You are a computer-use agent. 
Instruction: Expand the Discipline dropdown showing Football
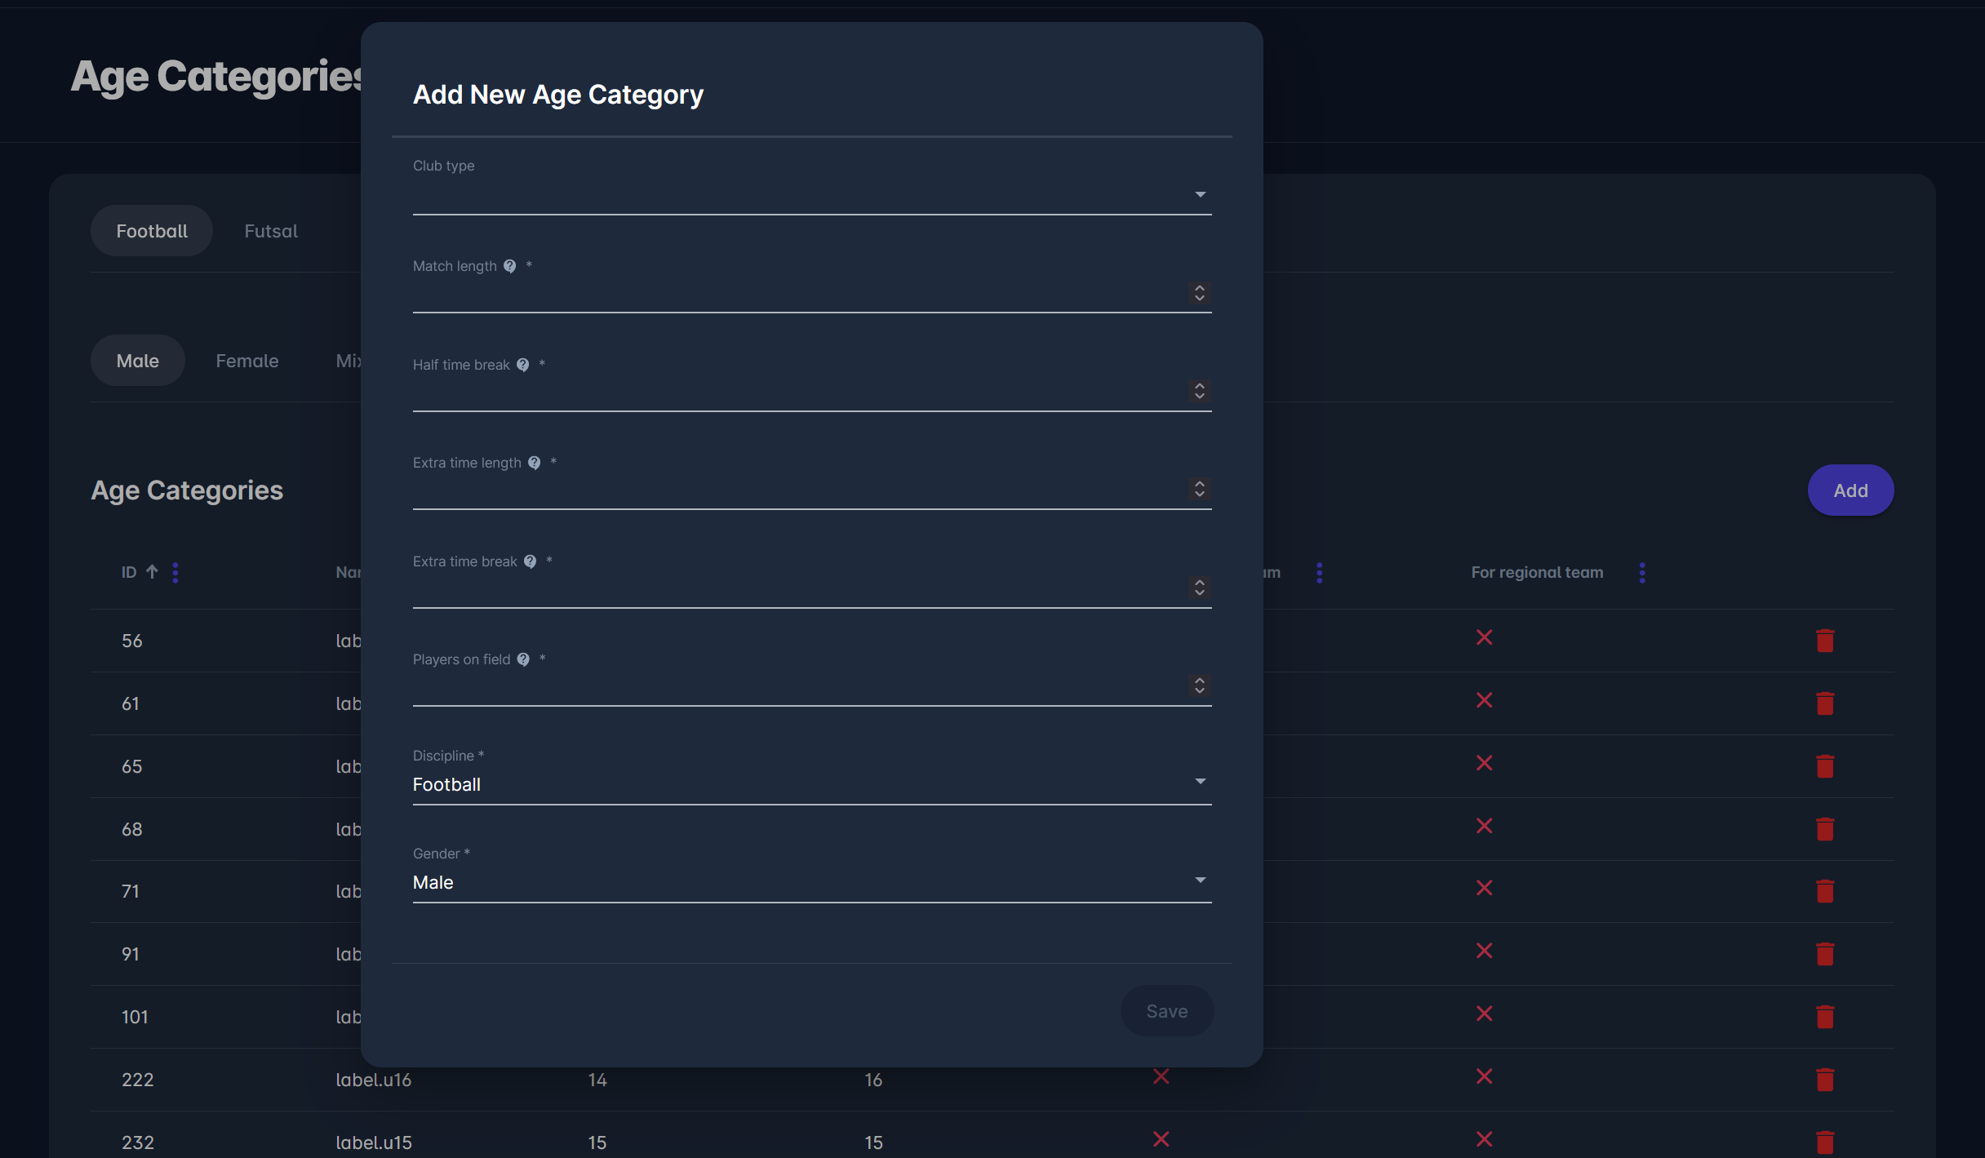pyautogui.click(x=811, y=783)
